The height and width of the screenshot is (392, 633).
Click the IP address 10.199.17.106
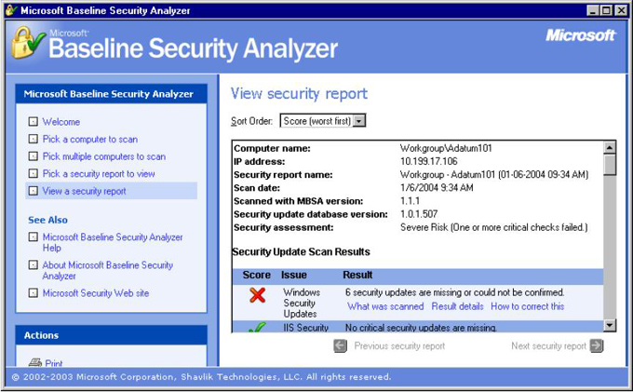(429, 161)
